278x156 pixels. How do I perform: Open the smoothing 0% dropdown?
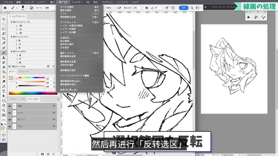(142, 8)
